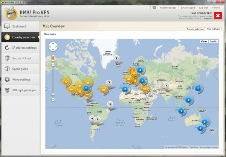The width and height of the screenshot is (226, 157).
Task: Click the blue 2 cluster near Japan
Action: [198, 88]
